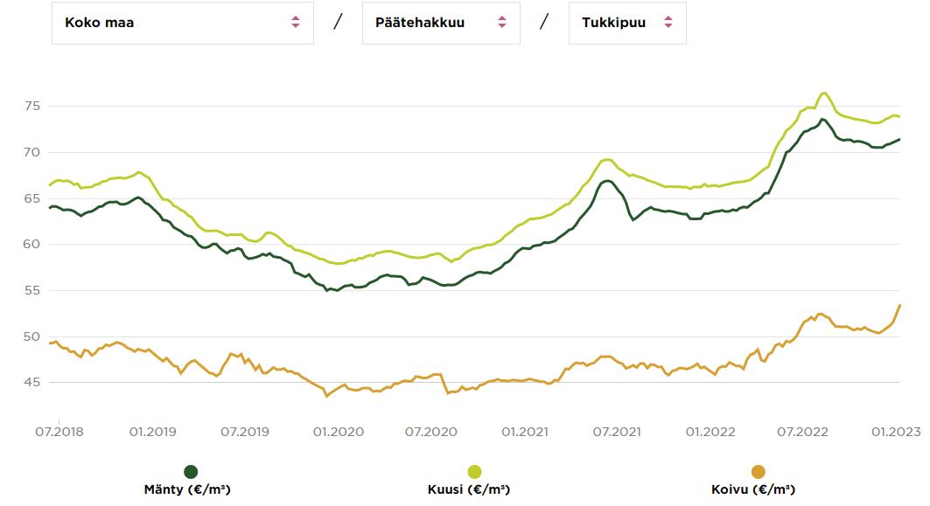The width and height of the screenshot is (930, 506).
Task: Open the Koko maa region dropdown
Action: (x=182, y=23)
